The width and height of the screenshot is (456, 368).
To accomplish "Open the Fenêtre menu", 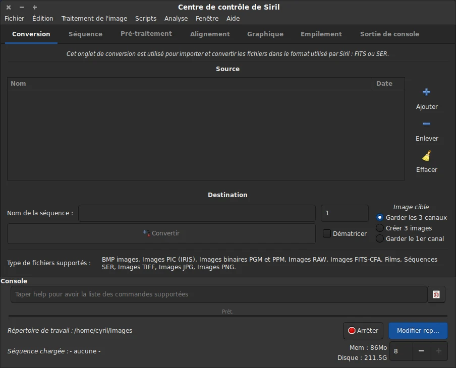I will pyautogui.click(x=207, y=18).
